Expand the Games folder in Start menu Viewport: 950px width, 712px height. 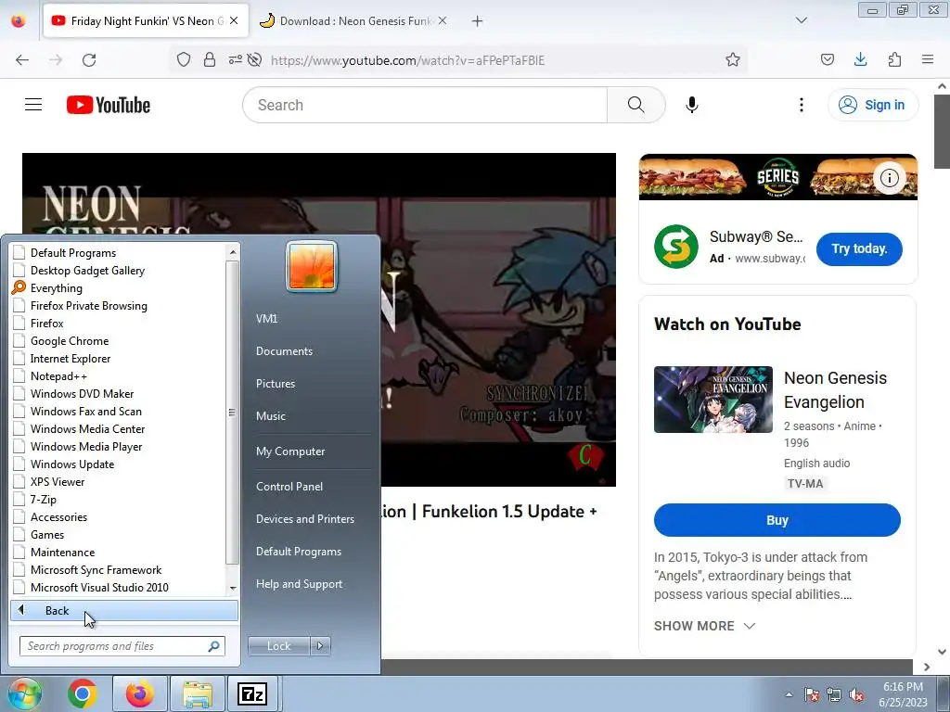pos(47,535)
